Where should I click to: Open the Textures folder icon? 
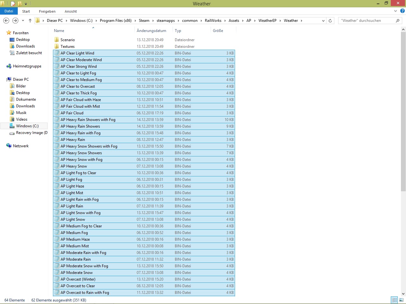[x=56, y=47]
